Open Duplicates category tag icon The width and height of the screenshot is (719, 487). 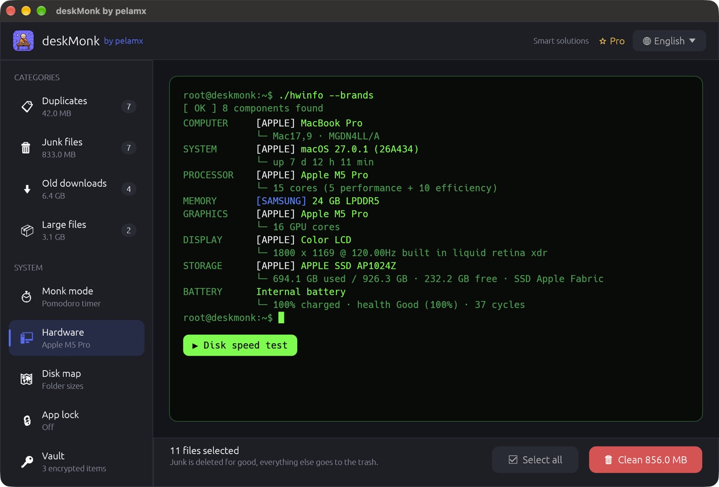tap(27, 107)
